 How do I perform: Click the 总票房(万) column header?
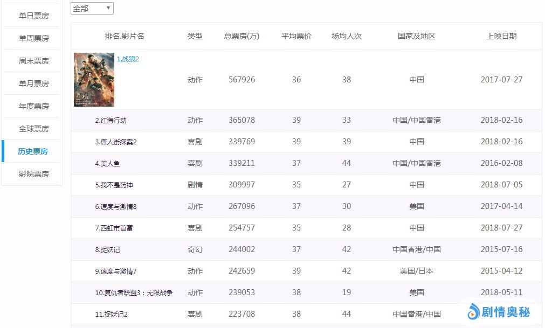point(242,37)
